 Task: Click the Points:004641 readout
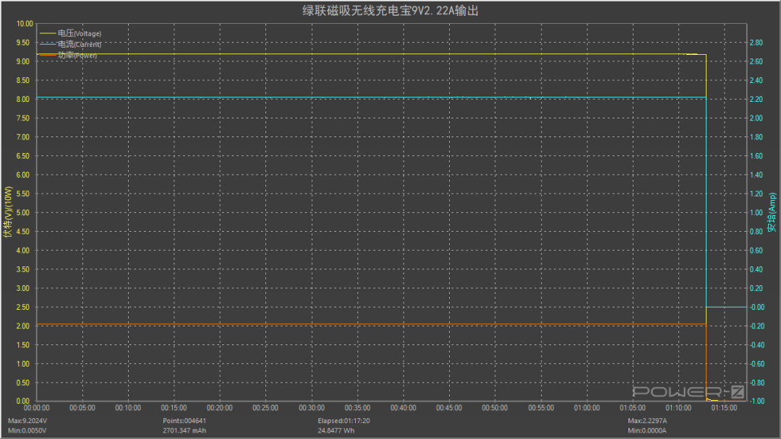pos(184,421)
